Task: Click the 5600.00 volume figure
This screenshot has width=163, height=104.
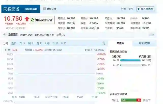Action: (x=146, y=66)
